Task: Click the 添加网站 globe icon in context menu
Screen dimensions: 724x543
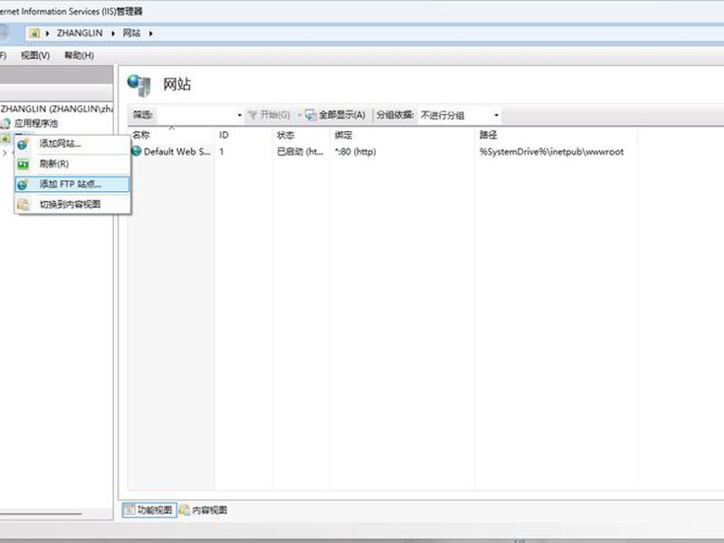Action: pyautogui.click(x=23, y=144)
